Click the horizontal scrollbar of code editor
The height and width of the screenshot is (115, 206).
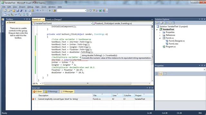point(88,83)
